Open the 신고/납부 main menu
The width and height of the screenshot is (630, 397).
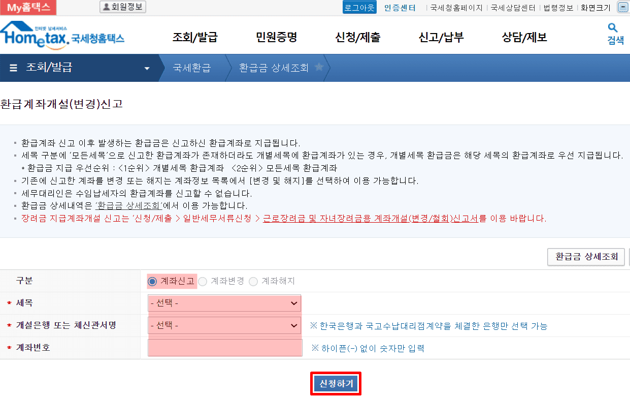tap(441, 37)
